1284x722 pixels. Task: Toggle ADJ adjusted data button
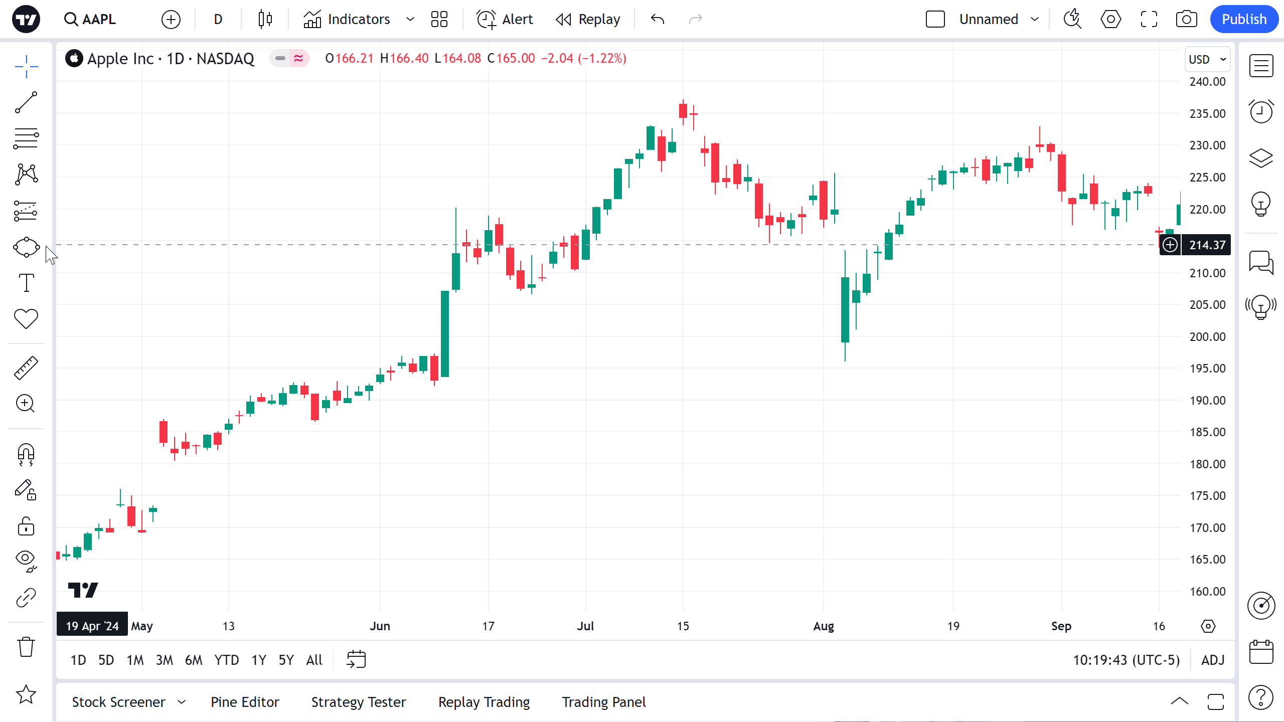click(x=1212, y=660)
